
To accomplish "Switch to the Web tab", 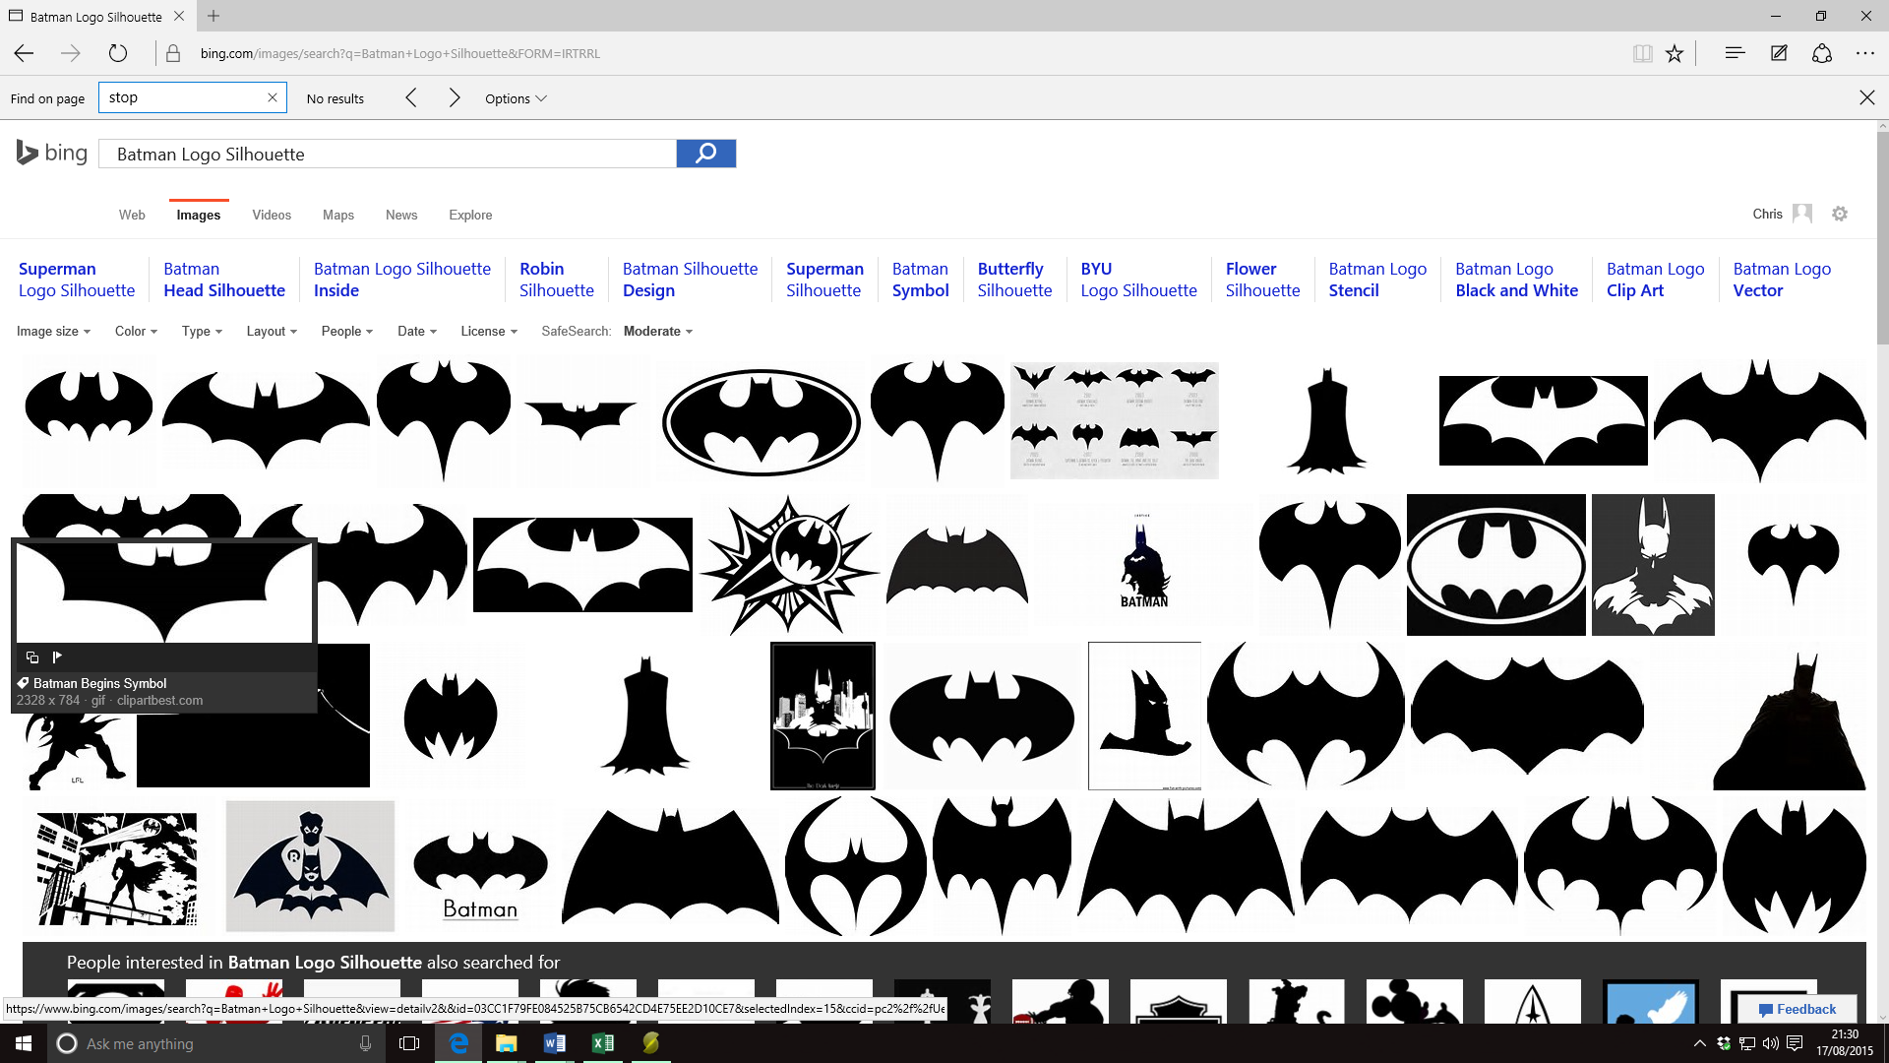I will tap(132, 215).
